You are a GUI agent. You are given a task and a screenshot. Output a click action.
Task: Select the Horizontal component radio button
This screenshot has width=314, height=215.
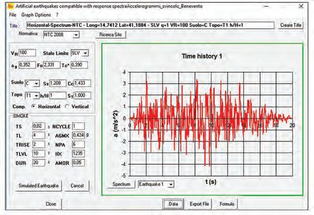(33, 107)
